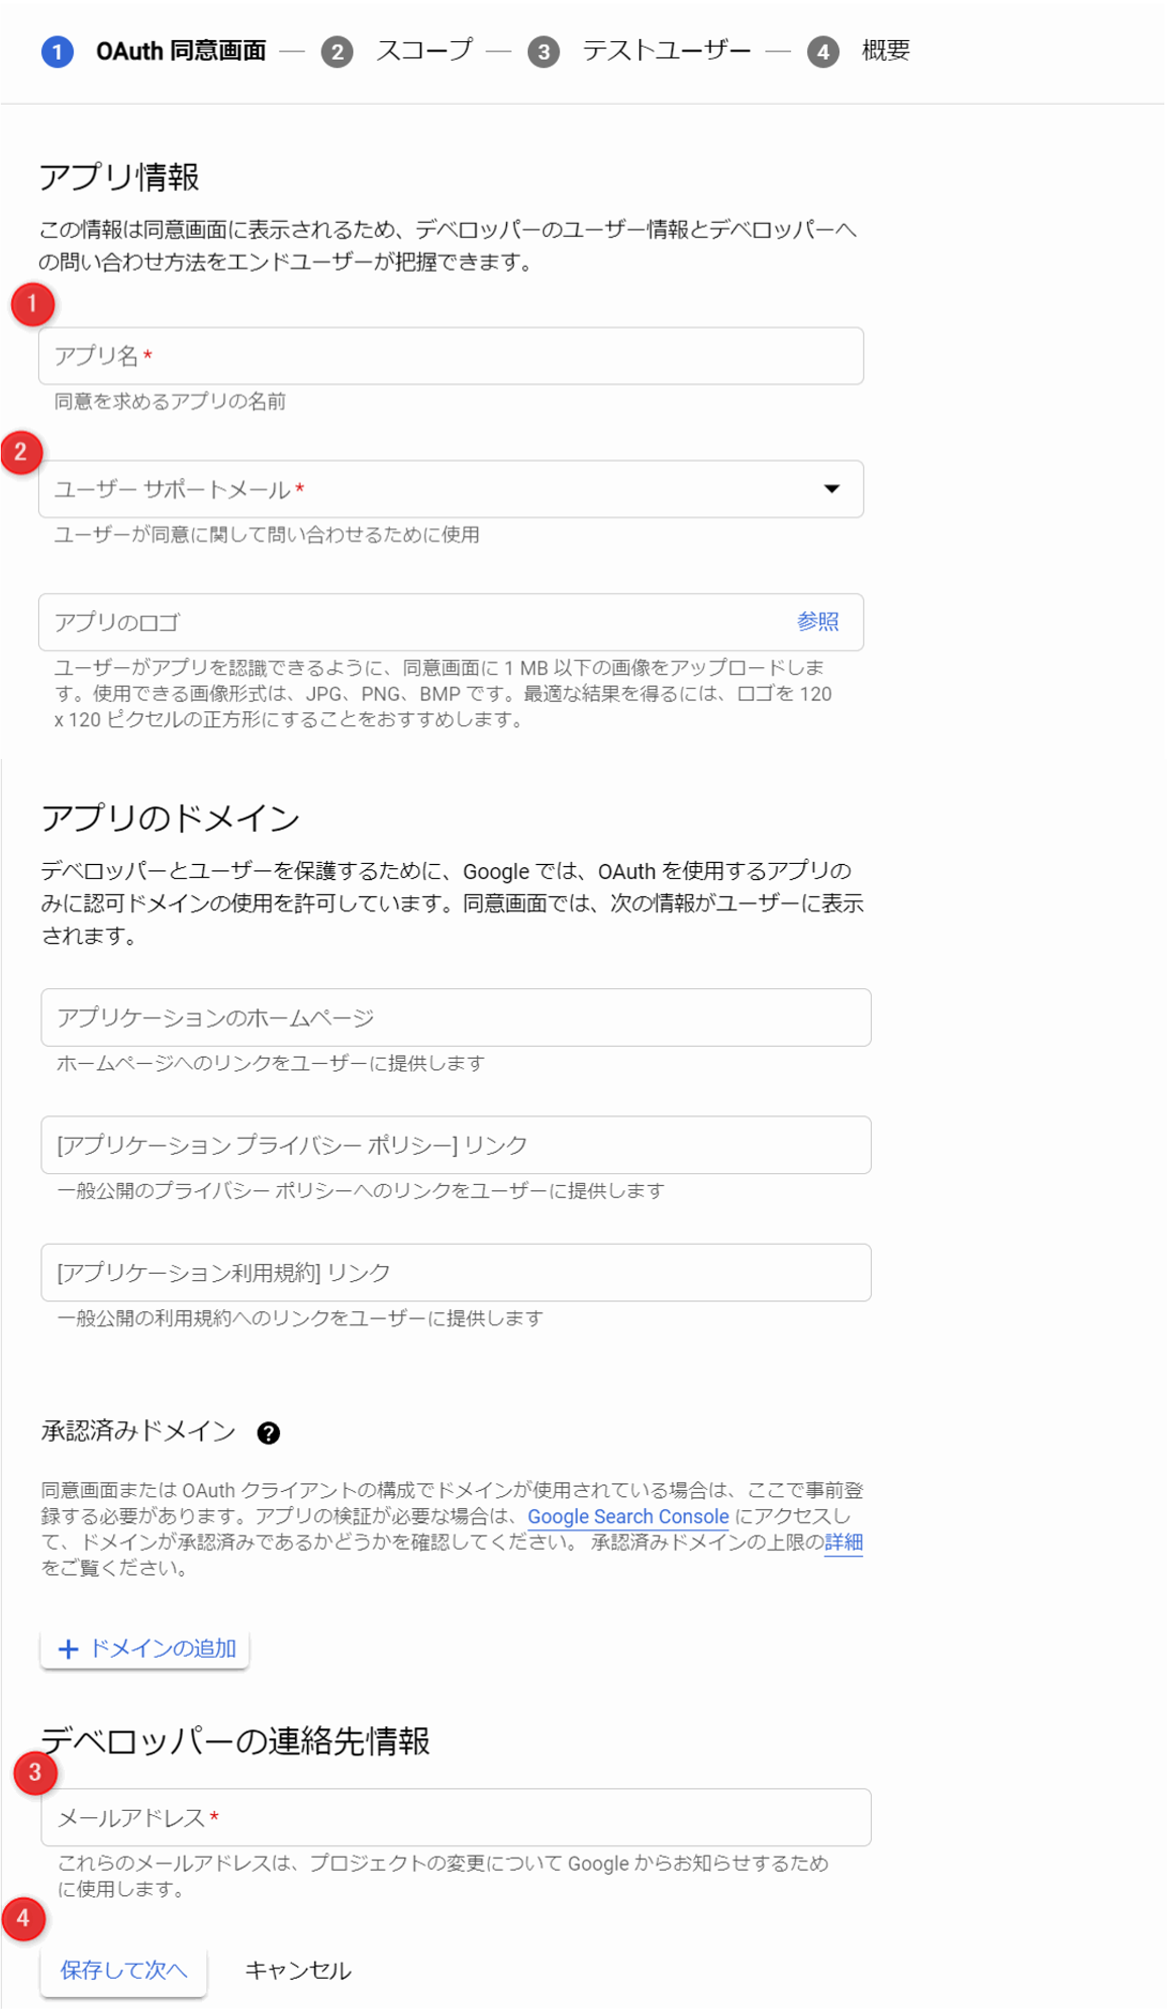Click the アプリケーション利用規約 リンク field
The width and height of the screenshot is (1168, 2010).
pos(456,1273)
